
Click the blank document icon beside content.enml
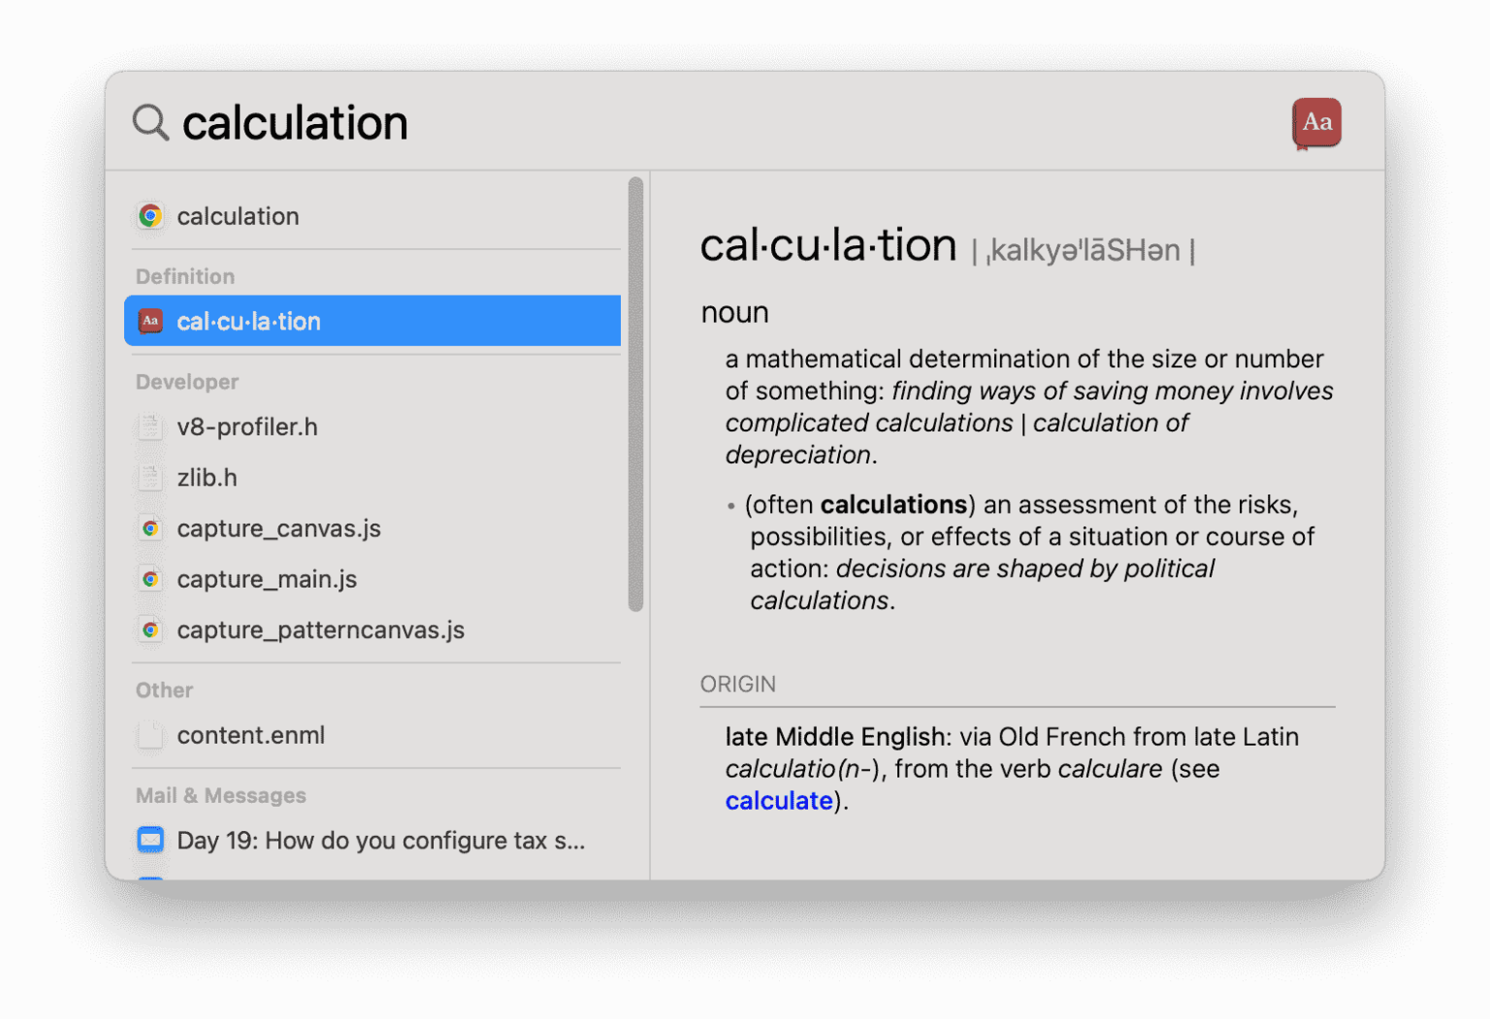click(150, 735)
